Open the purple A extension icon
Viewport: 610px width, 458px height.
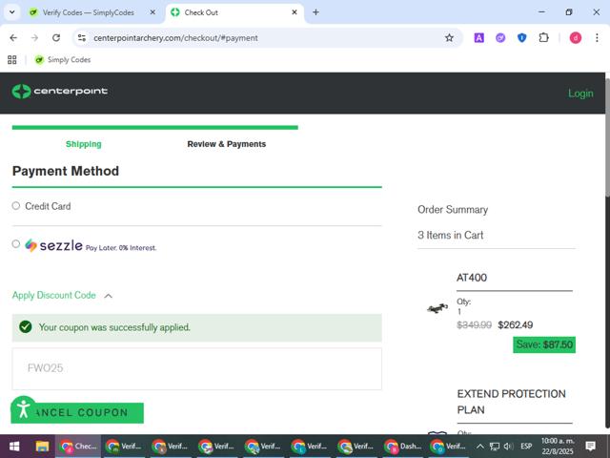[x=478, y=38]
